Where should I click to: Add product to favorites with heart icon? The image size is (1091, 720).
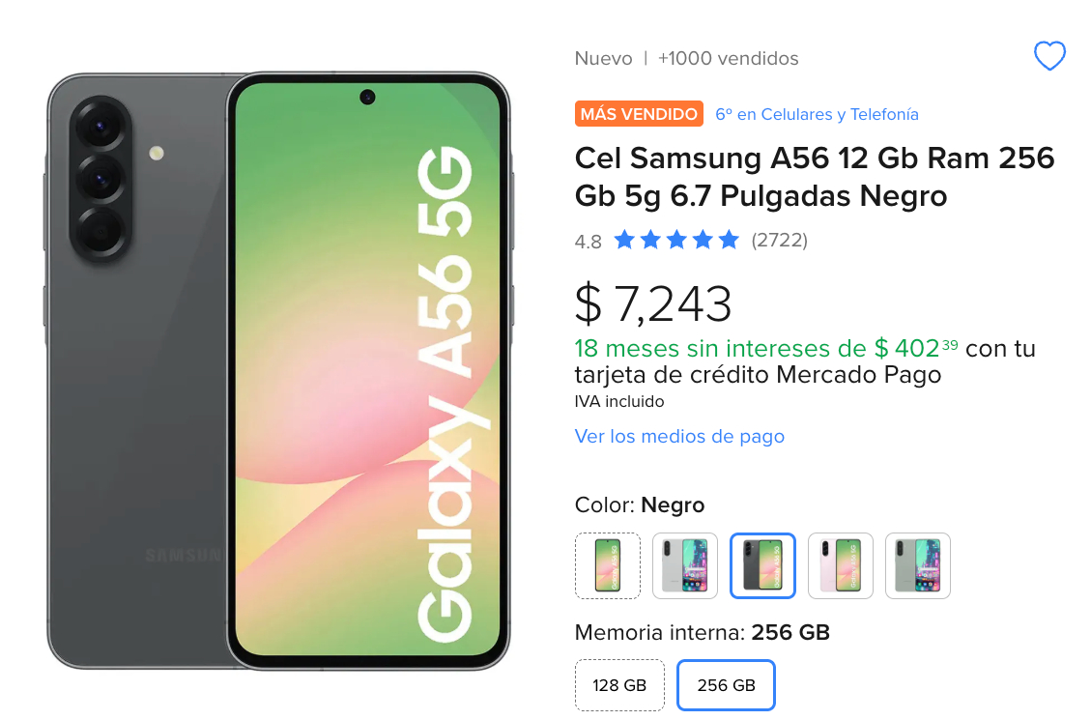(x=1049, y=56)
